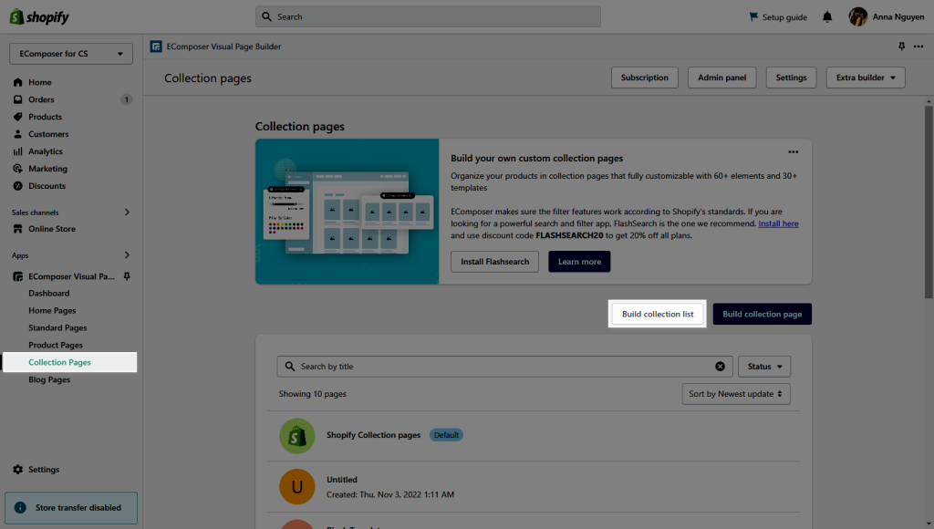Click the Products tag icon
This screenshot has height=529, width=934.
[18, 117]
